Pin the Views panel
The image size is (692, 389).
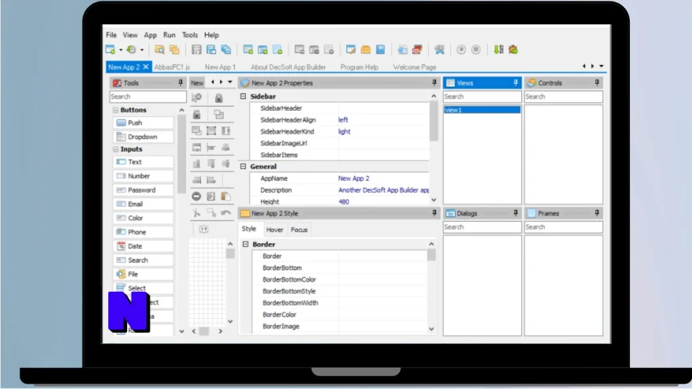click(x=516, y=82)
